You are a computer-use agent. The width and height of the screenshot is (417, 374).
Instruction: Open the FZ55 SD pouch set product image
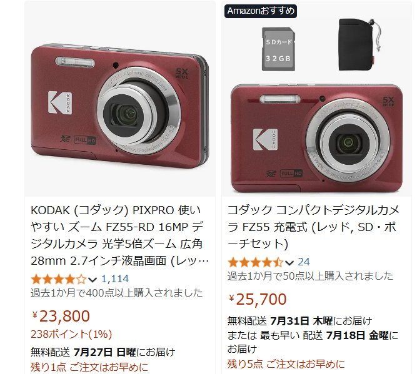click(316, 99)
